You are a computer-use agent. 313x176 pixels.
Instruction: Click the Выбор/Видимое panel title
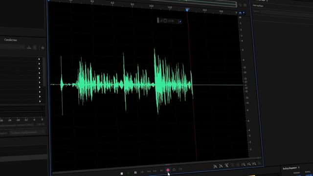coord(290,168)
